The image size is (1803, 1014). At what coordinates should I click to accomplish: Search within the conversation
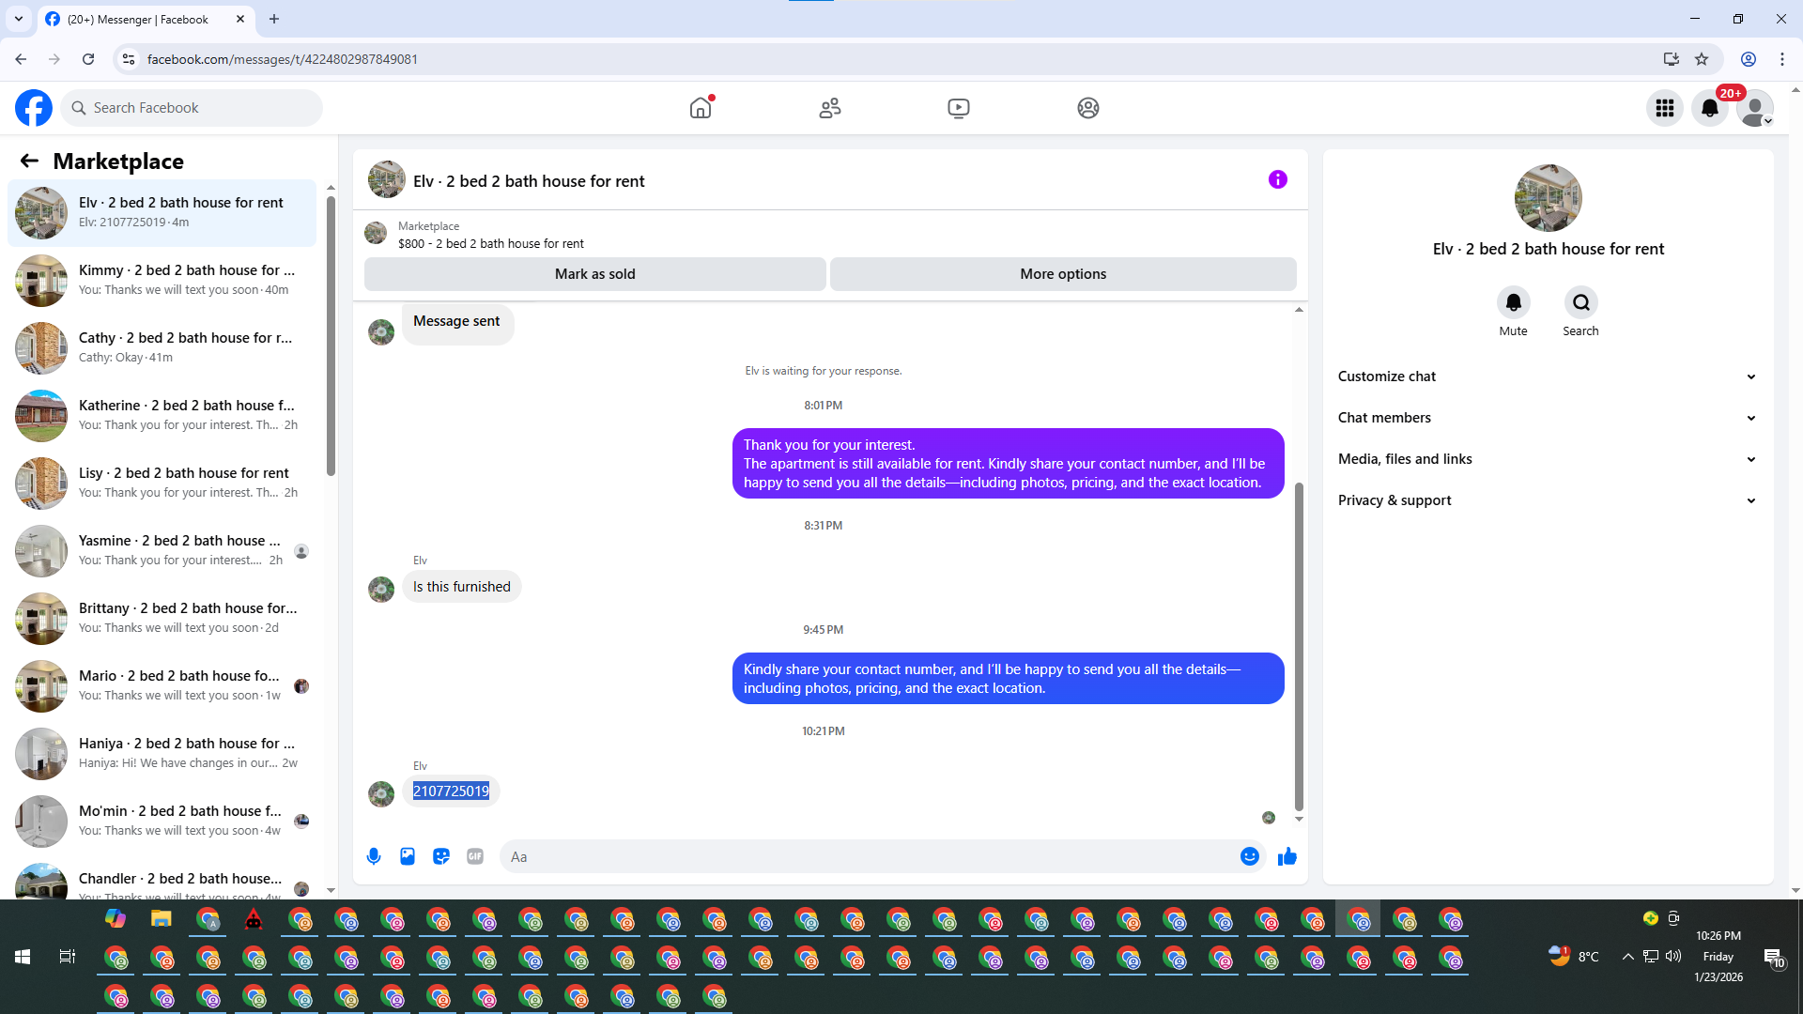(x=1580, y=302)
